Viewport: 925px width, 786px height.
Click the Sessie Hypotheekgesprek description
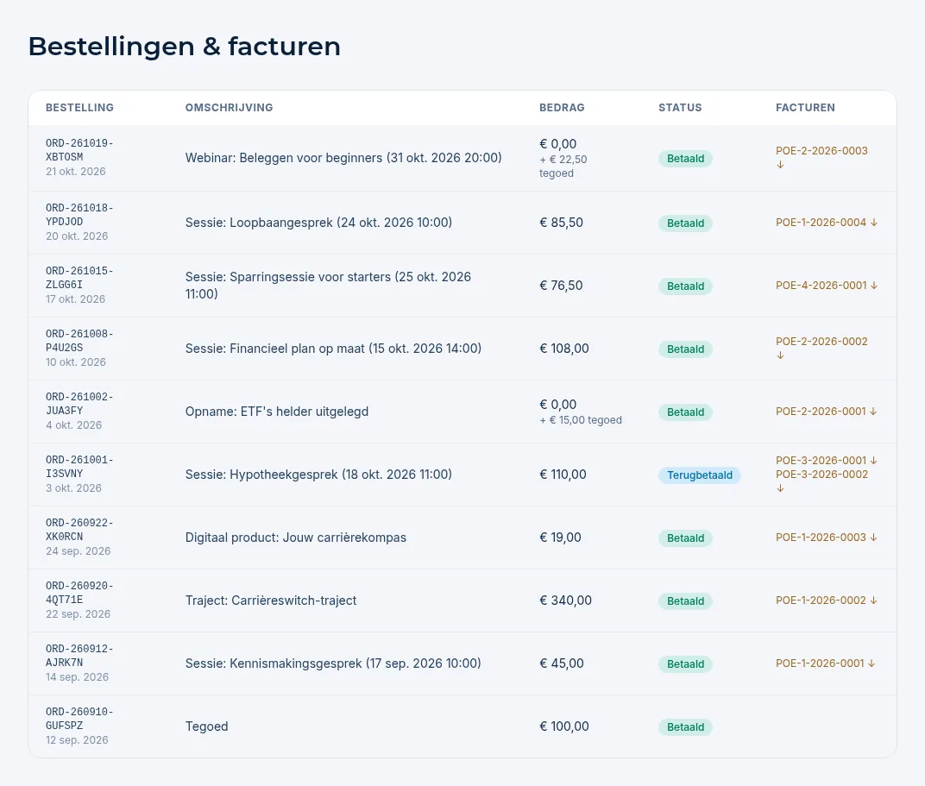(x=318, y=475)
